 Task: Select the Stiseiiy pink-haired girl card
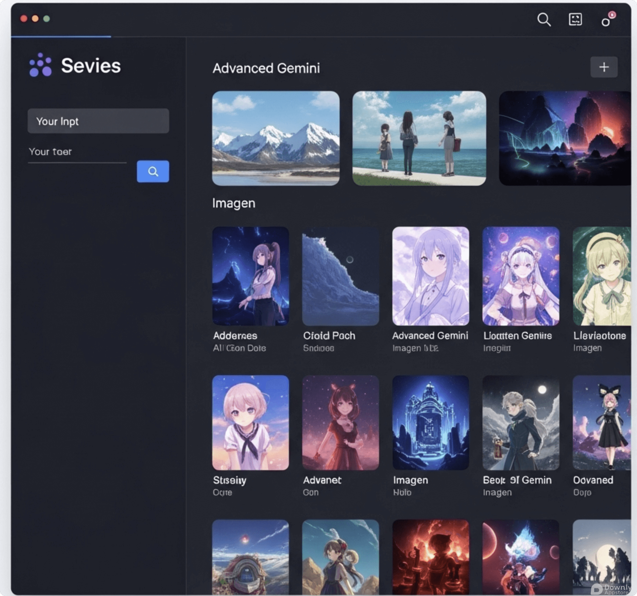[251, 423]
